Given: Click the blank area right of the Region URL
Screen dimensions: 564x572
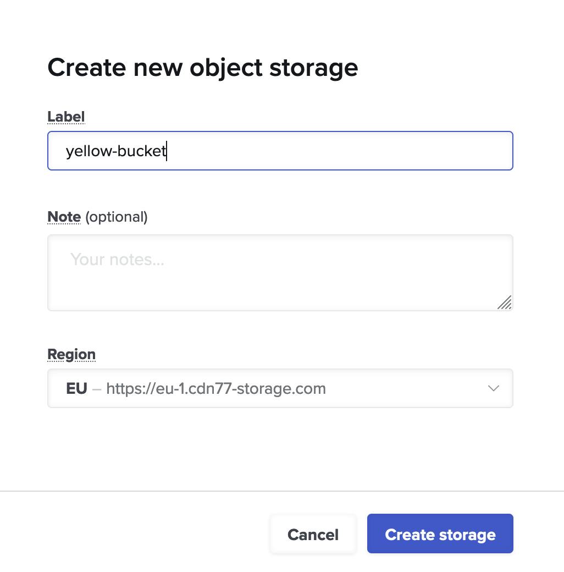Looking at the screenshot, I should [405, 388].
